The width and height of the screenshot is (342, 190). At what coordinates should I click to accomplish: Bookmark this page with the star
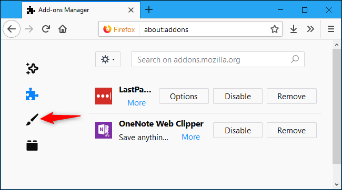point(274,29)
